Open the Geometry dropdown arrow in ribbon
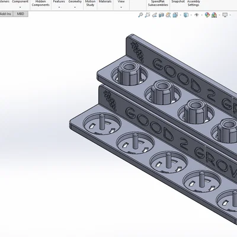Image resolution: width=237 pixels, height=237 pixels. click(75, 7)
